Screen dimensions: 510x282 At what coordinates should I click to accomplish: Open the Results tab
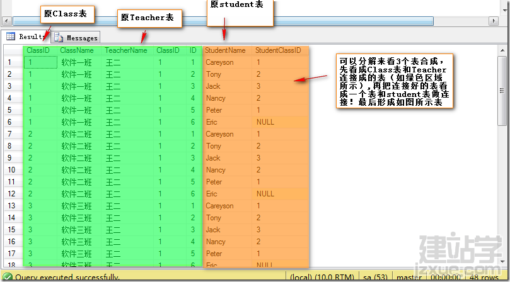26,37
